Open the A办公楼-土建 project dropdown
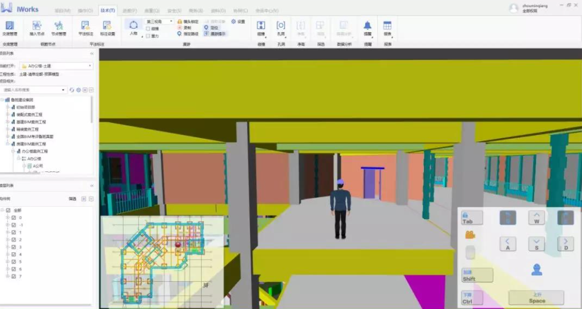The image size is (582, 309). pos(56,66)
